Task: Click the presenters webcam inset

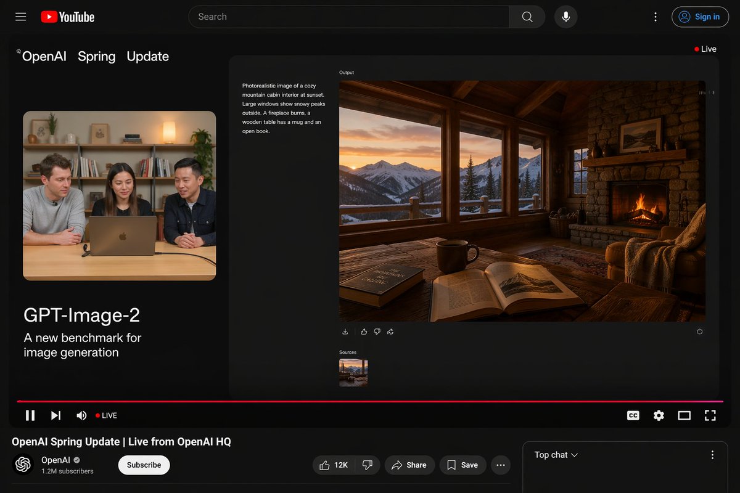Action: pyautogui.click(x=120, y=196)
